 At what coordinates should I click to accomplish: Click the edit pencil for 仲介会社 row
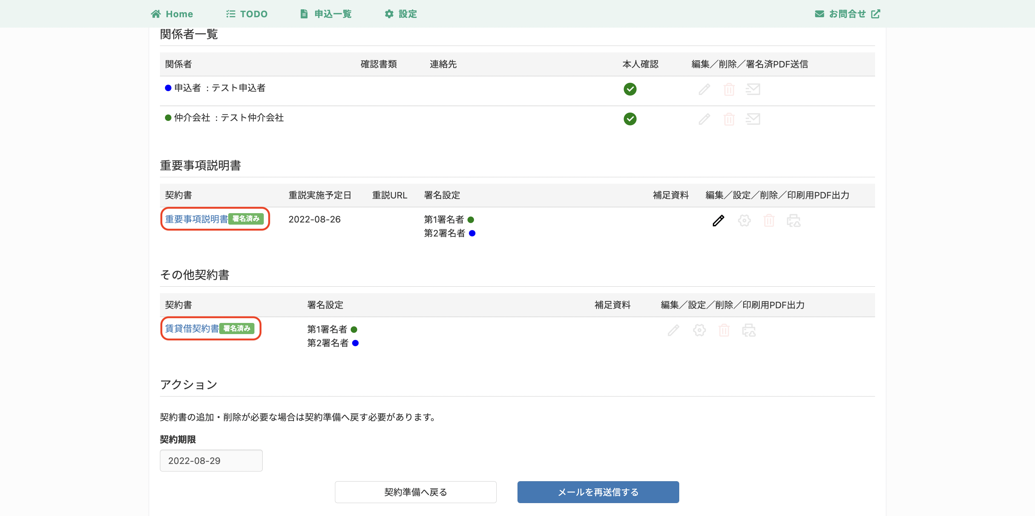click(704, 119)
